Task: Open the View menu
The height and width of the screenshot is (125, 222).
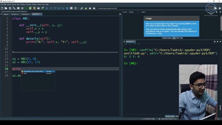Action: point(43,5)
